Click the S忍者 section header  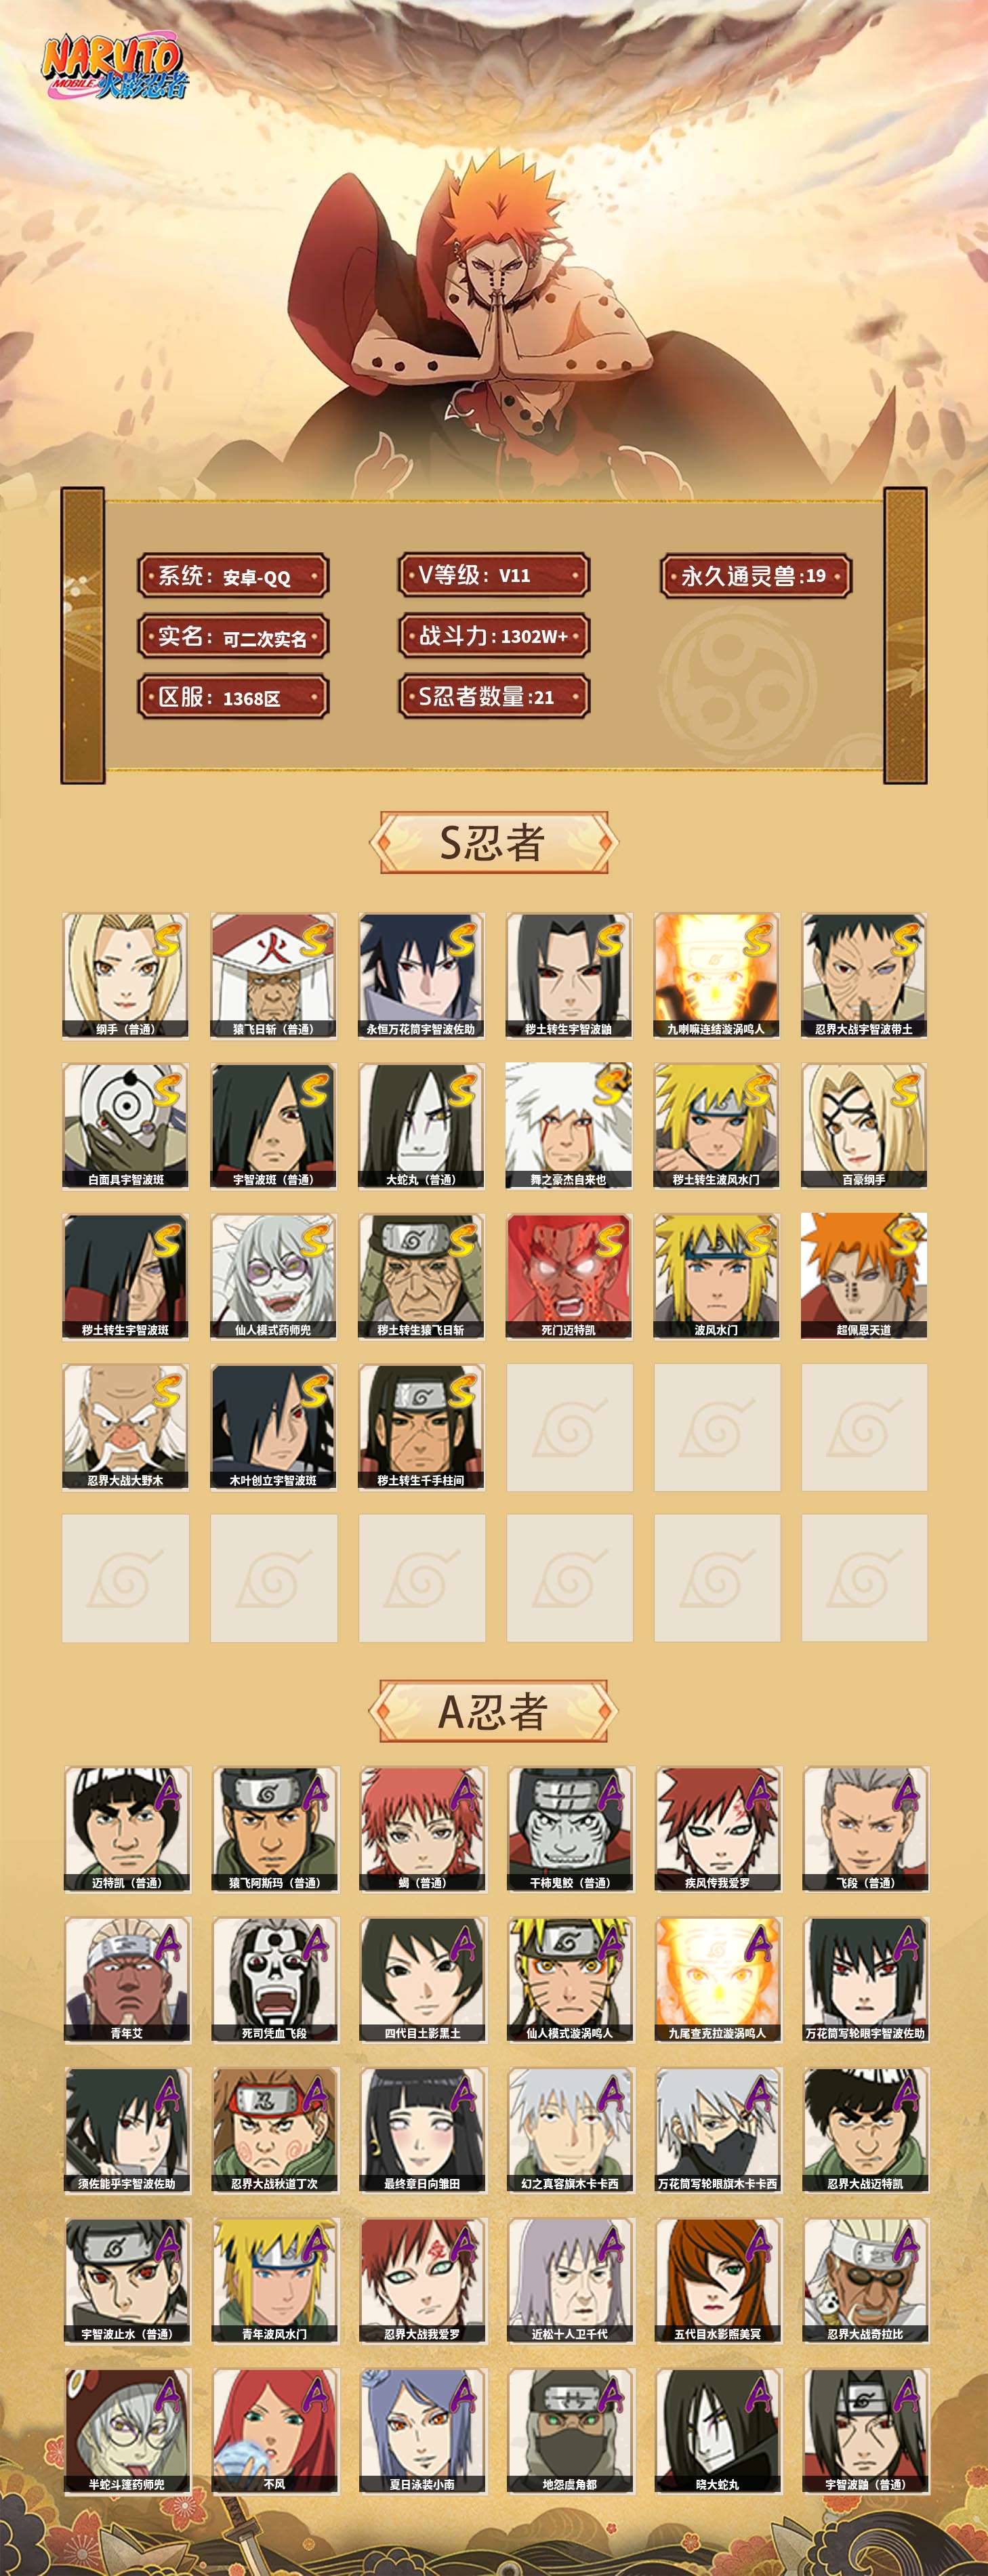pyautogui.click(x=493, y=842)
